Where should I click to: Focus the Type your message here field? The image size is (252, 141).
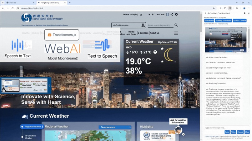tap(227, 128)
